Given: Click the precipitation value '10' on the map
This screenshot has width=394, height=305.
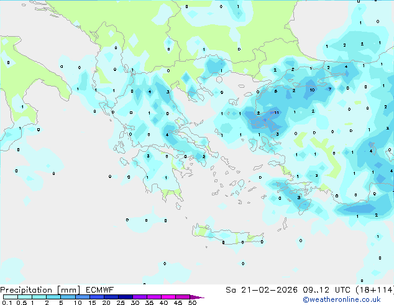Looking at the screenshot, I should (312, 90).
